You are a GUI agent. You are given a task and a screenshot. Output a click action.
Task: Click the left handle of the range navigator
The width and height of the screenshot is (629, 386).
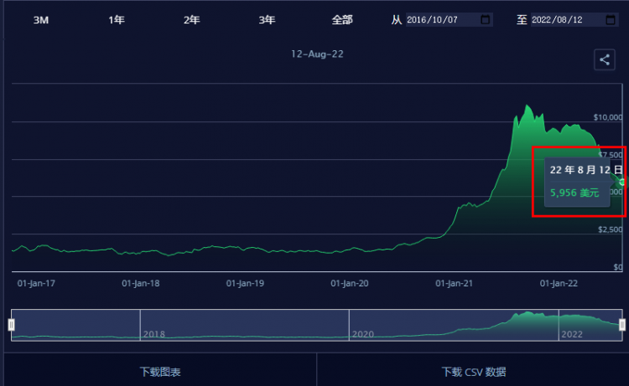pyautogui.click(x=12, y=324)
